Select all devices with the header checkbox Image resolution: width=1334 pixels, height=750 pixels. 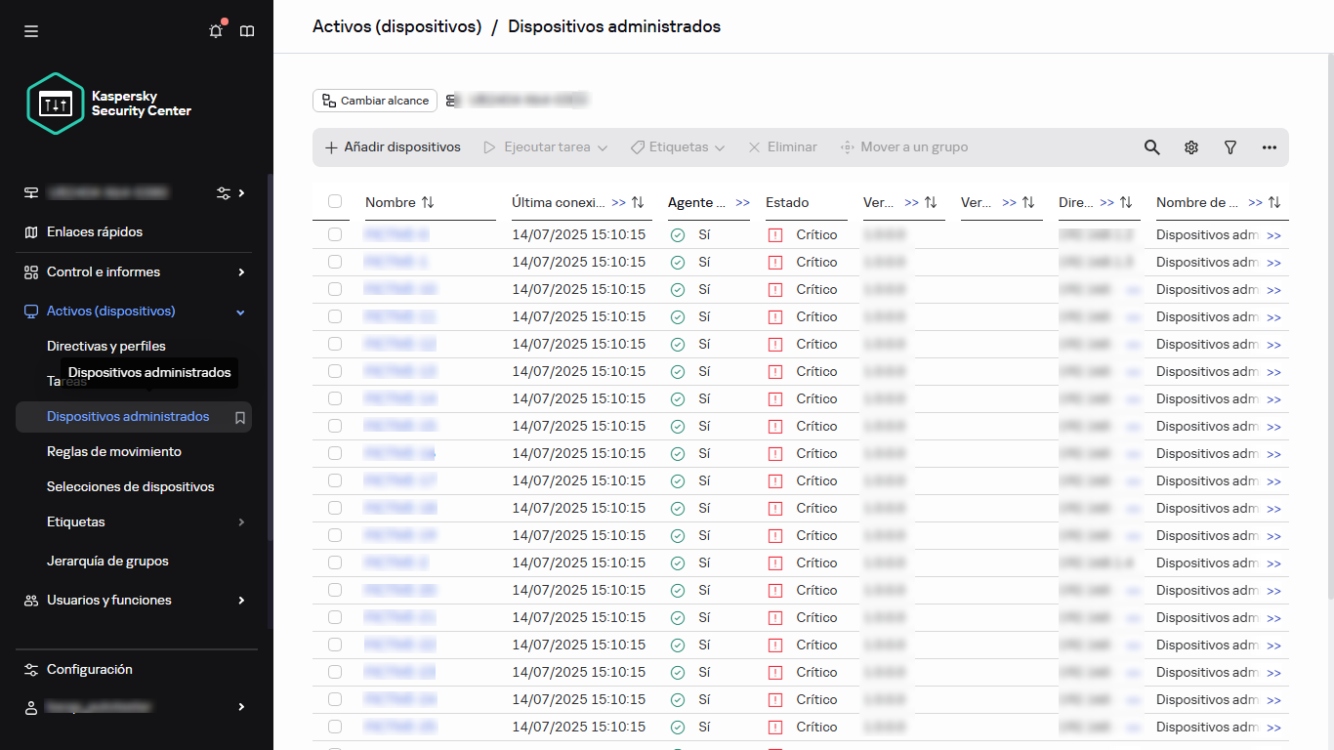[335, 201]
